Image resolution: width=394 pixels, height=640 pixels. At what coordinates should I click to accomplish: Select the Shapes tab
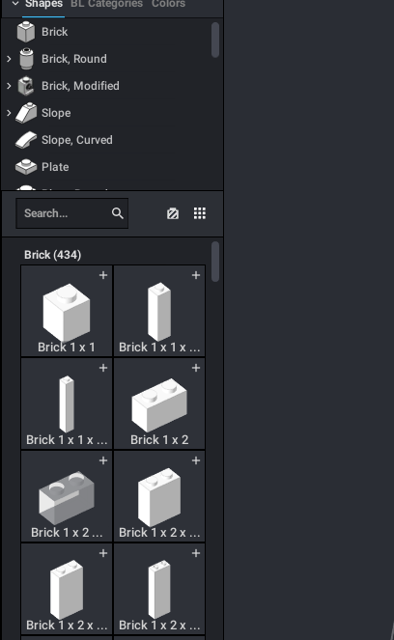click(43, 5)
